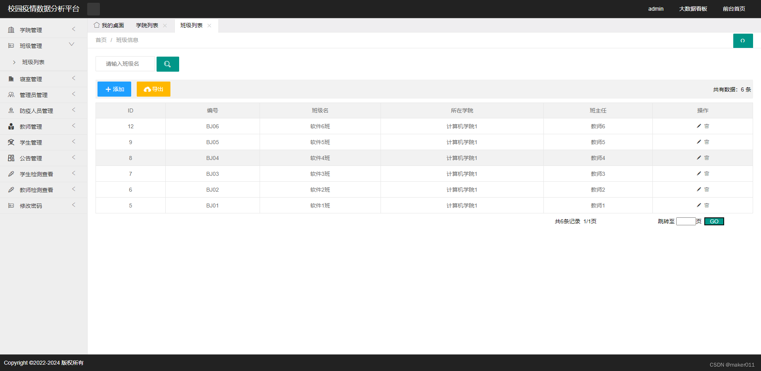Click the green search magnifier button

pyautogui.click(x=168, y=64)
